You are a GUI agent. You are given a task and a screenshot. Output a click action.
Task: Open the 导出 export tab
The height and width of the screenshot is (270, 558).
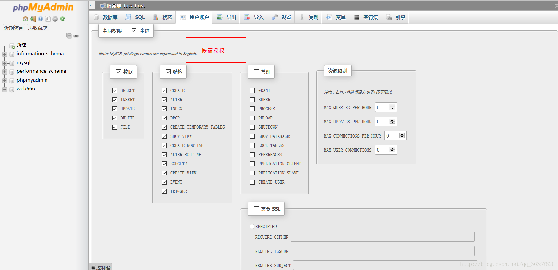227,17
